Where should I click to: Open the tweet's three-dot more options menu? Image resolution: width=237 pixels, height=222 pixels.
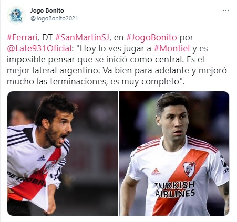pyautogui.click(x=226, y=10)
